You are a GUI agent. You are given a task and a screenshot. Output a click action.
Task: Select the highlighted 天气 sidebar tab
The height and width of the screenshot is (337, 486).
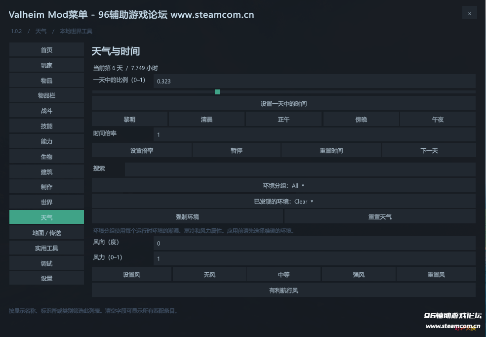(46, 217)
